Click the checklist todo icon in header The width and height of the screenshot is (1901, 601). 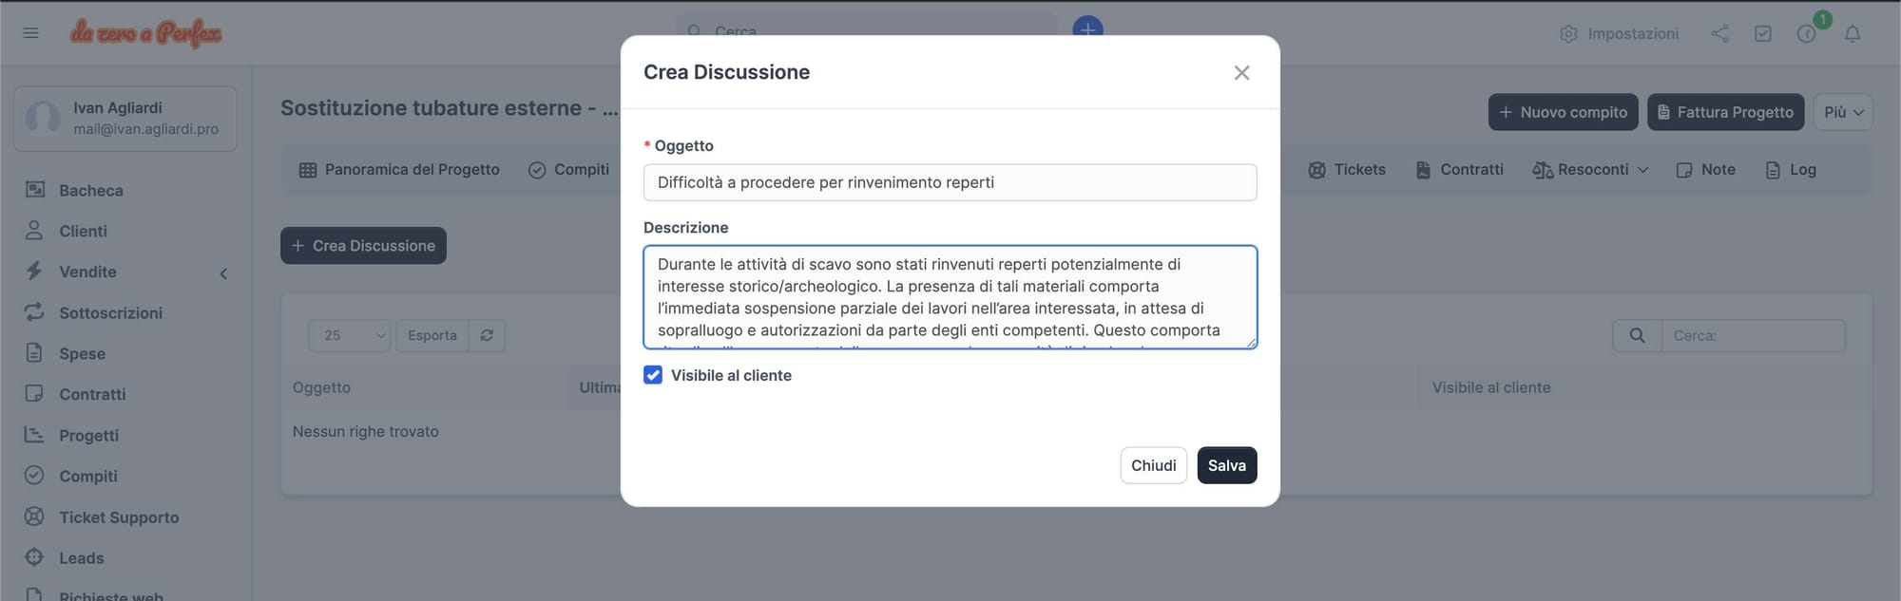click(1762, 34)
